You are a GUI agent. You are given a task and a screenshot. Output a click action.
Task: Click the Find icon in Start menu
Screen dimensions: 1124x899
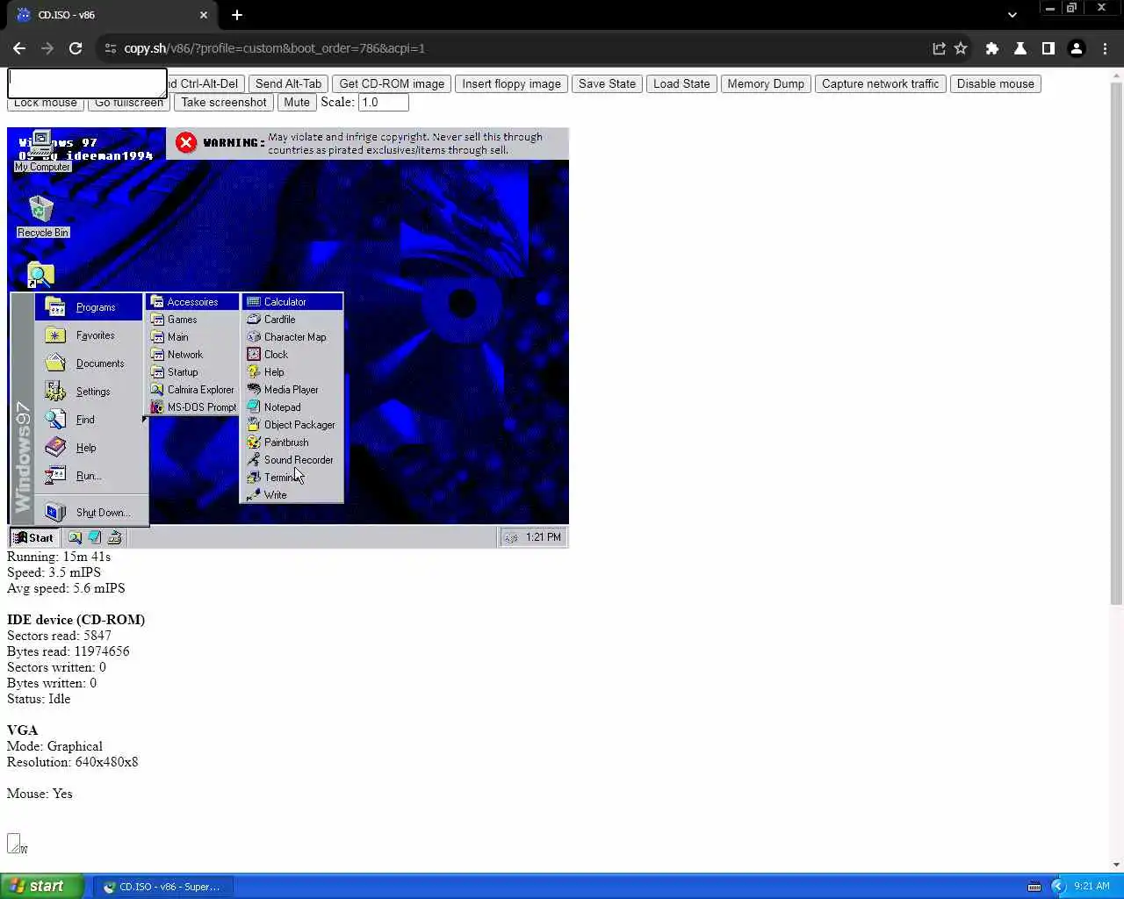(x=55, y=420)
